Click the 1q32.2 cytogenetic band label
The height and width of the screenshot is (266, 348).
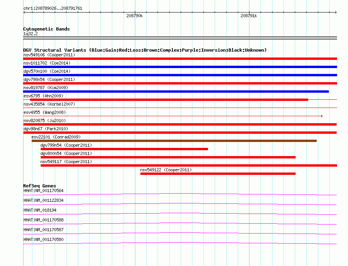(30, 34)
